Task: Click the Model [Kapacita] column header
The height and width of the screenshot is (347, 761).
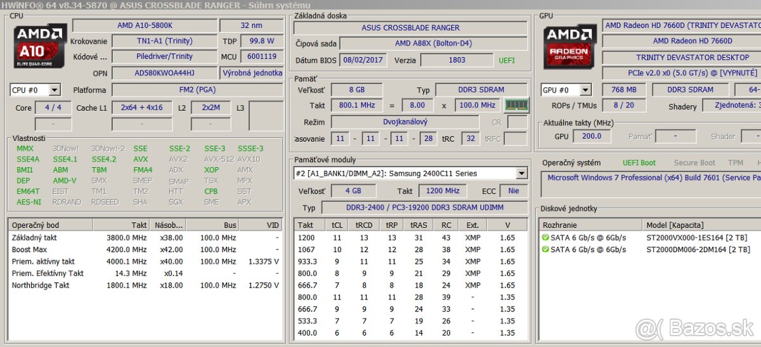Action: pyautogui.click(x=701, y=225)
